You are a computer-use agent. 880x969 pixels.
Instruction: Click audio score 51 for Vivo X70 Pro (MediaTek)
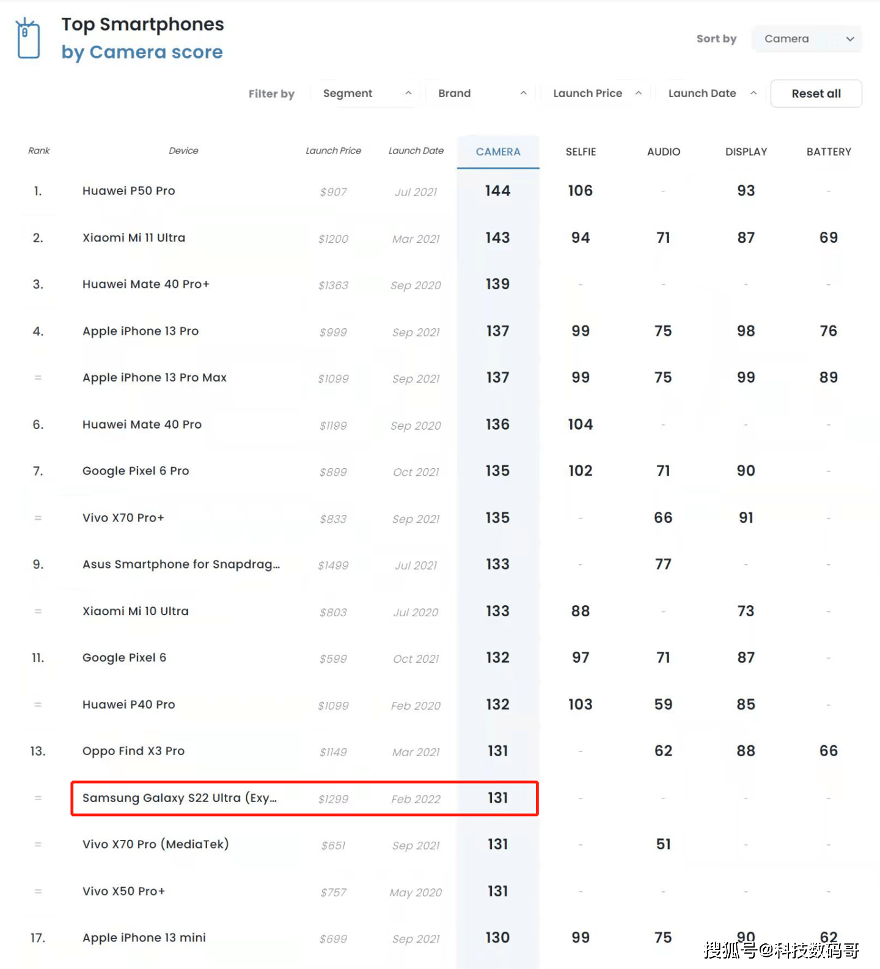pos(663,844)
